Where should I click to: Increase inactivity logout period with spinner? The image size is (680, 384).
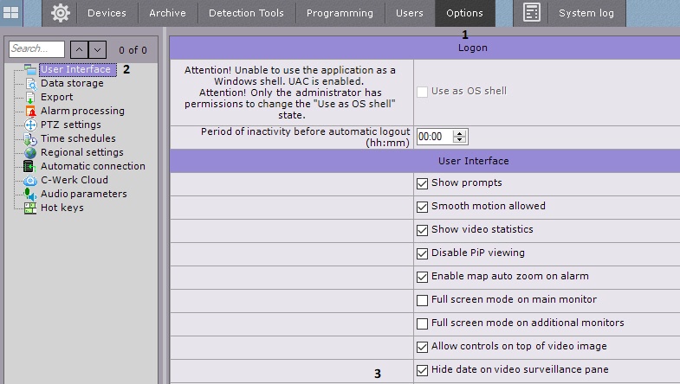[460, 133]
